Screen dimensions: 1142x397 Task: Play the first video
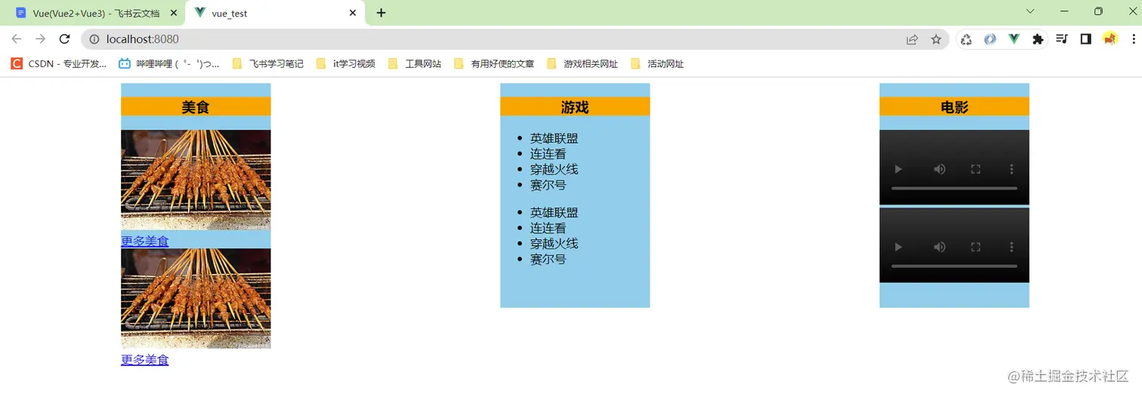(898, 169)
